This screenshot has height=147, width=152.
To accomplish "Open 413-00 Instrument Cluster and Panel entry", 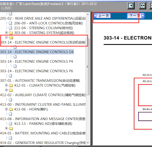I will point(43,104).
